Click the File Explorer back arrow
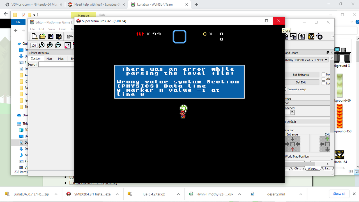 click(16, 31)
